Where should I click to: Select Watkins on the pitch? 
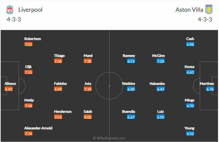tap(129, 84)
